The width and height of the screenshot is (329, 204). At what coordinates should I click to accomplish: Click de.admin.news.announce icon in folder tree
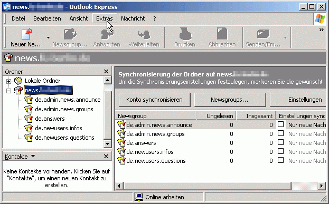(x=29, y=100)
